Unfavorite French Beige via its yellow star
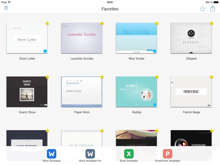Screen dimensions: 220x165 point(211,77)
